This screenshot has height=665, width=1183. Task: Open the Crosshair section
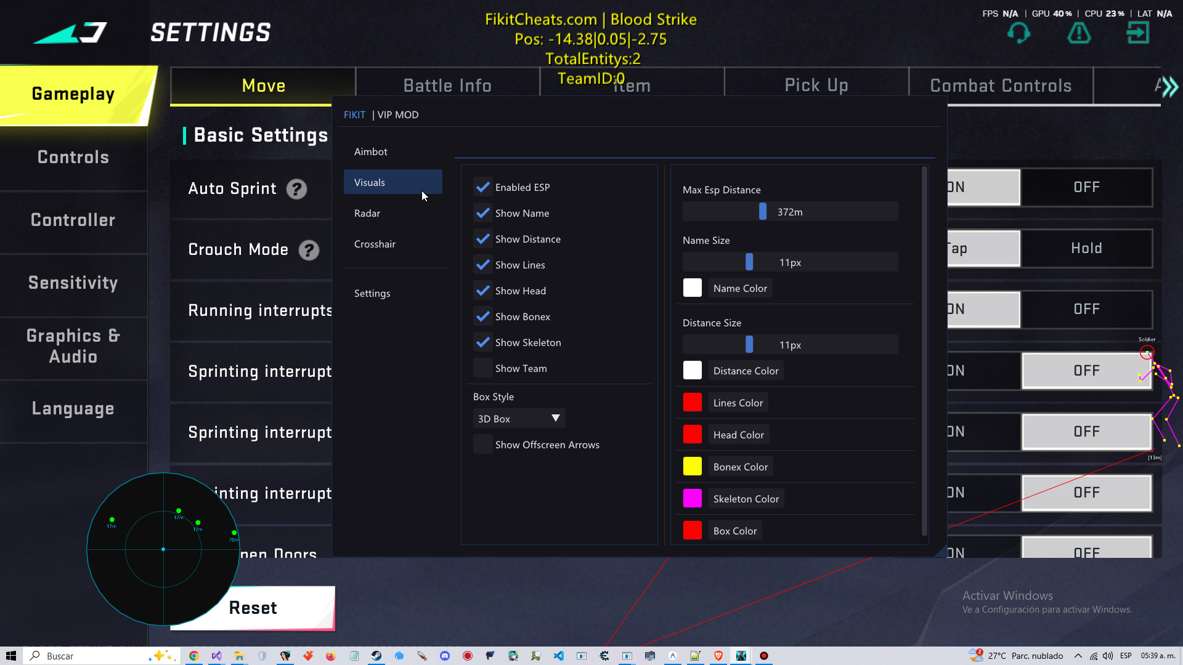click(393, 244)
